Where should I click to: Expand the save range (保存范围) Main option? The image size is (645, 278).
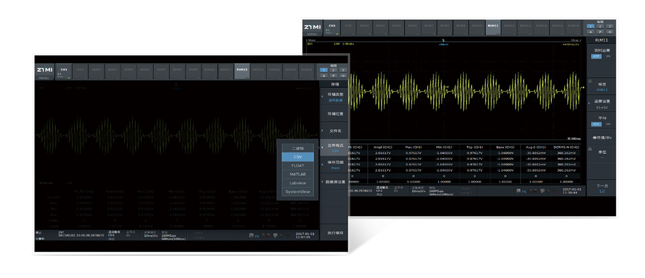click(335, 165)
